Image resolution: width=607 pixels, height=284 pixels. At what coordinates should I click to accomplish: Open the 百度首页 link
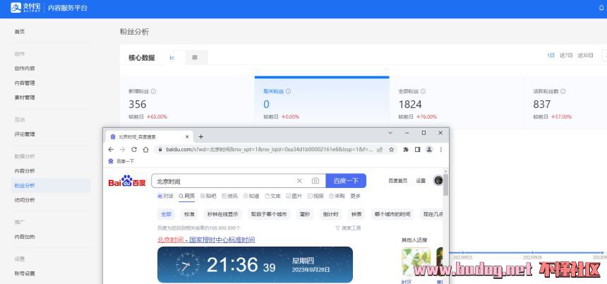(398, 181)
